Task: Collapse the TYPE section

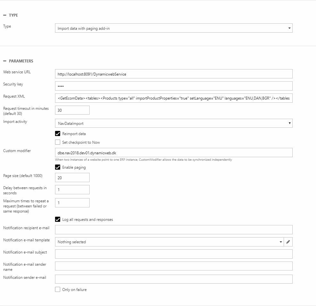Action: 5,15
